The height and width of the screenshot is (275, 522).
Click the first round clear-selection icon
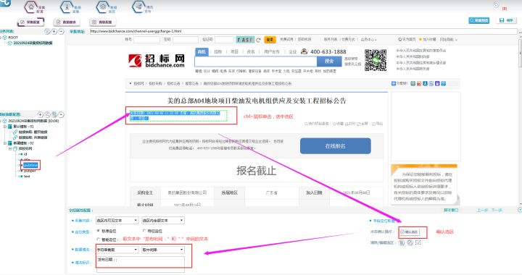[x=402, y=242]
